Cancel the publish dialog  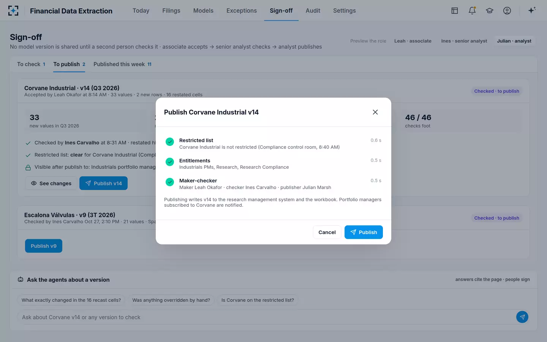pos(327,232)
